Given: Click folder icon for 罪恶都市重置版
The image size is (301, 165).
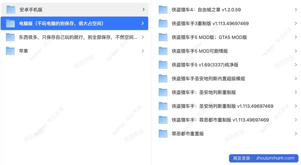Looking at the screenshot, I should pyautogui.click(x=163, y=134).
